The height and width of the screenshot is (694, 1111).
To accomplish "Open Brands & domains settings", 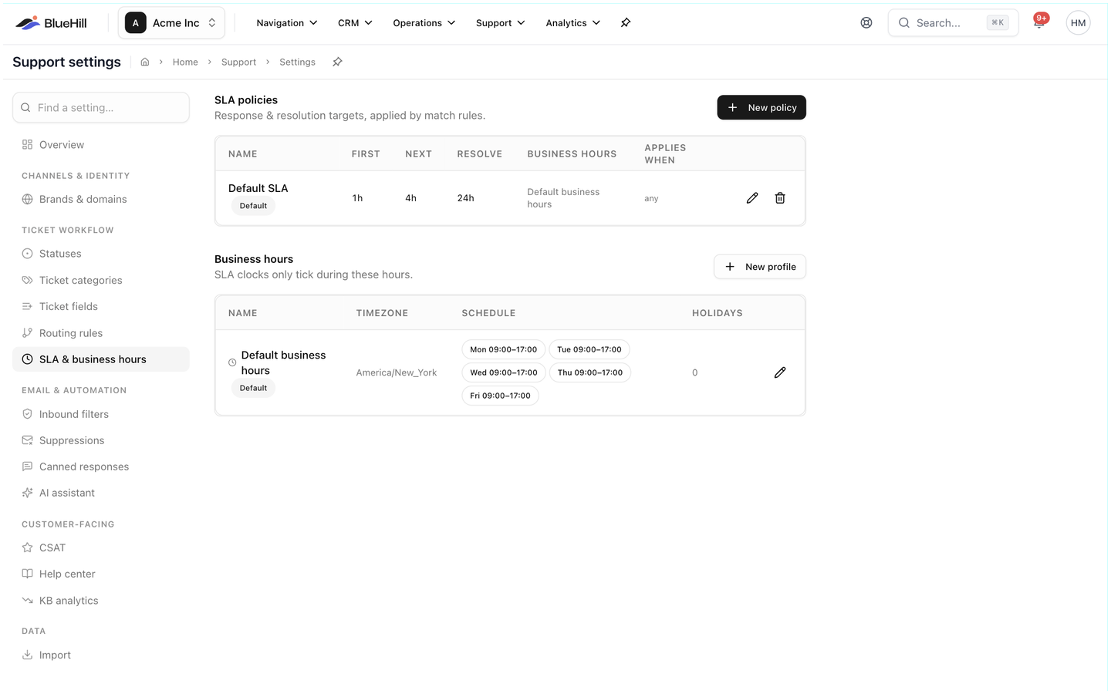I will [x=101, y=199].
